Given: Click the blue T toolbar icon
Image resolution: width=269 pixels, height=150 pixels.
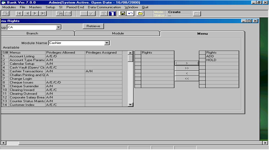Looking at the screenshot, I should click(x=112, y=13).
